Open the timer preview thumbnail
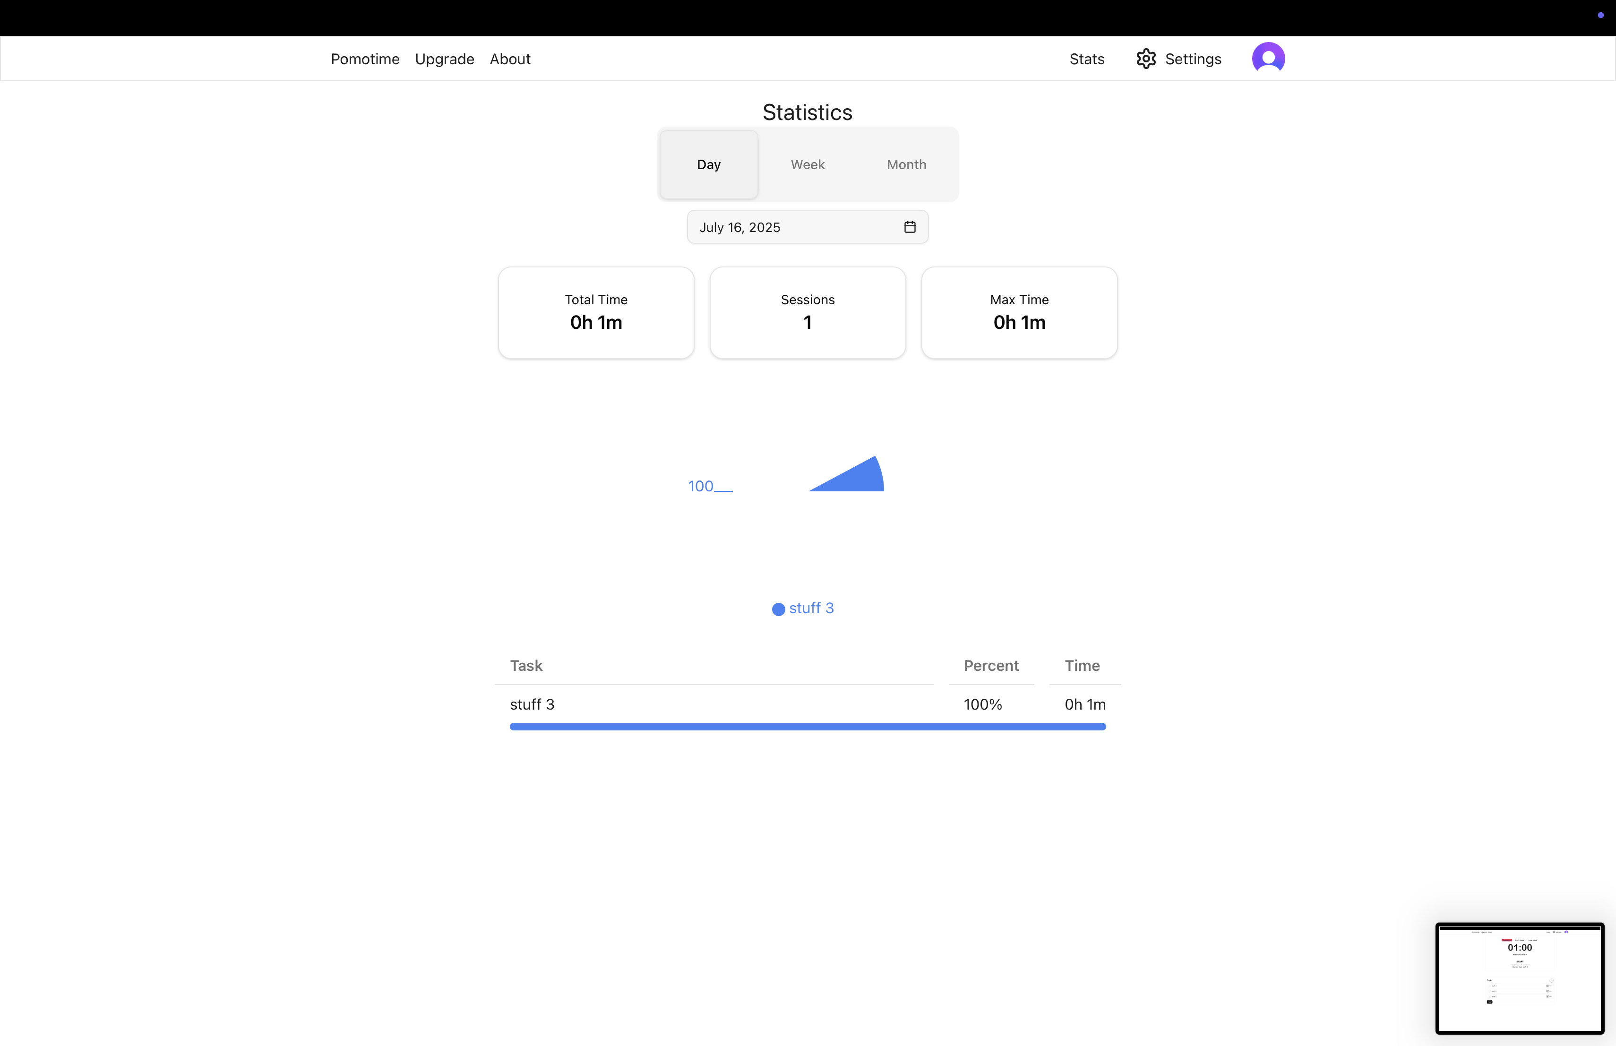Screen dimensions: 1616x1046 point(1520,978)
